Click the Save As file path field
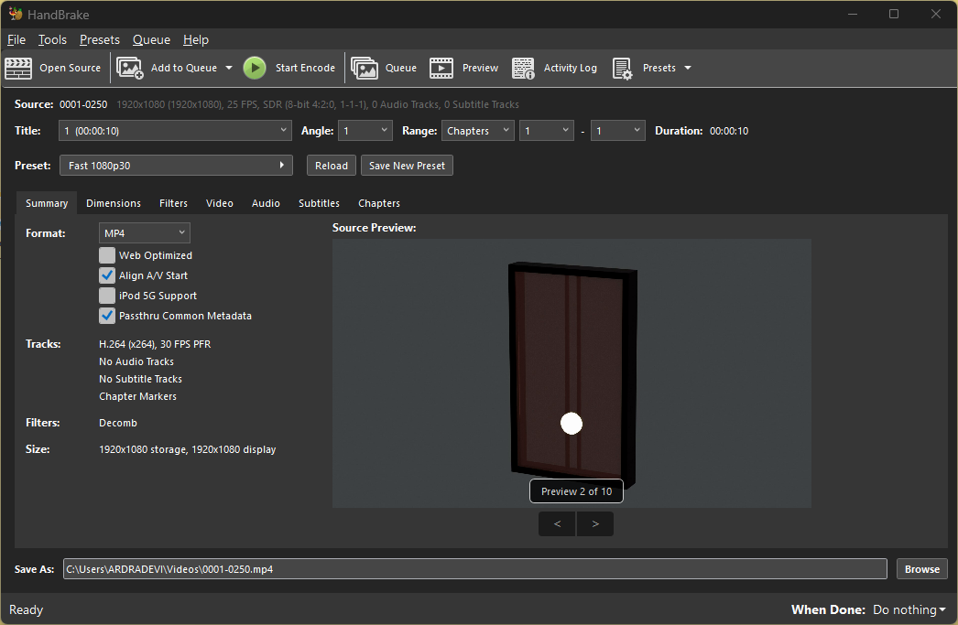 coord(474,569)
